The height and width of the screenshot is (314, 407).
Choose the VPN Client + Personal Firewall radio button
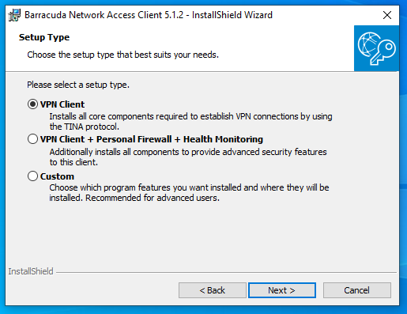pyautogui.click(x=32, y=139)
